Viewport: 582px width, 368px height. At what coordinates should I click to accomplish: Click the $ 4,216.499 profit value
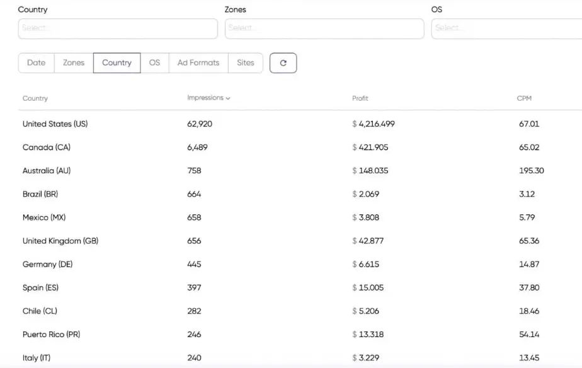coord(374,124)
